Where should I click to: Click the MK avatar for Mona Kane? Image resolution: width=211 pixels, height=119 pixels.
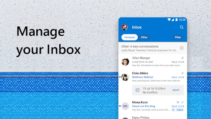pos(125,106)
